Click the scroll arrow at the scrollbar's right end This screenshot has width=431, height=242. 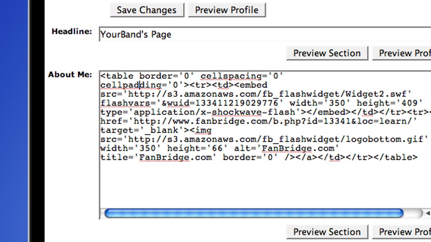pos(427,214)
